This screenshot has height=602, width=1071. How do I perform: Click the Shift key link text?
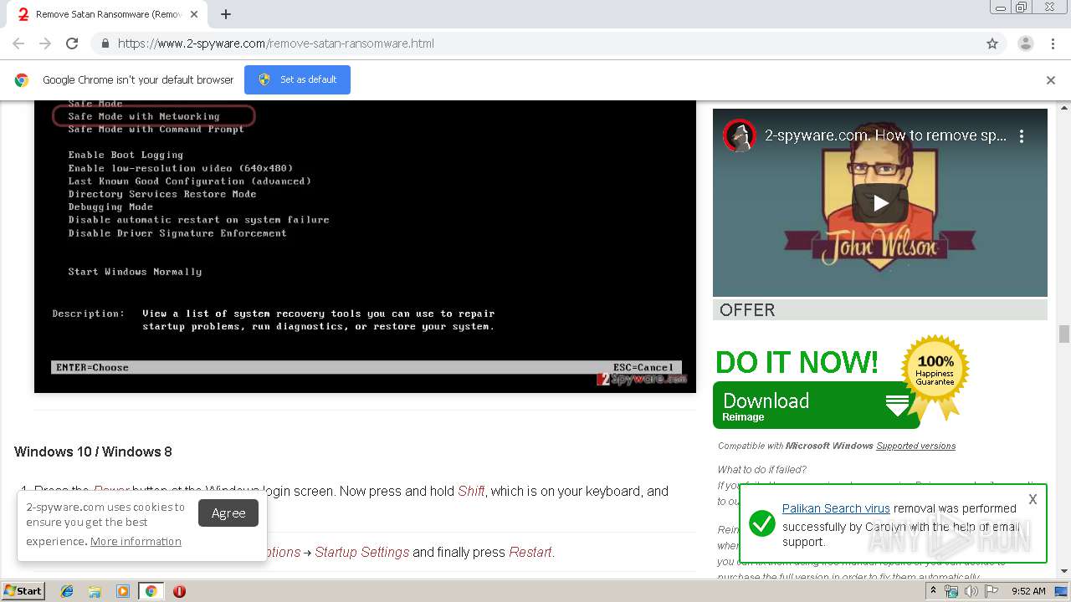[471, 491]
